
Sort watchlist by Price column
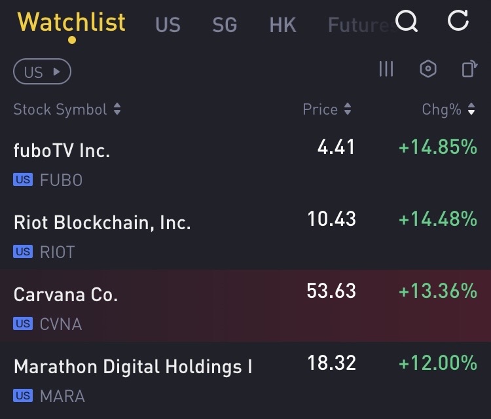click(327, 109)
